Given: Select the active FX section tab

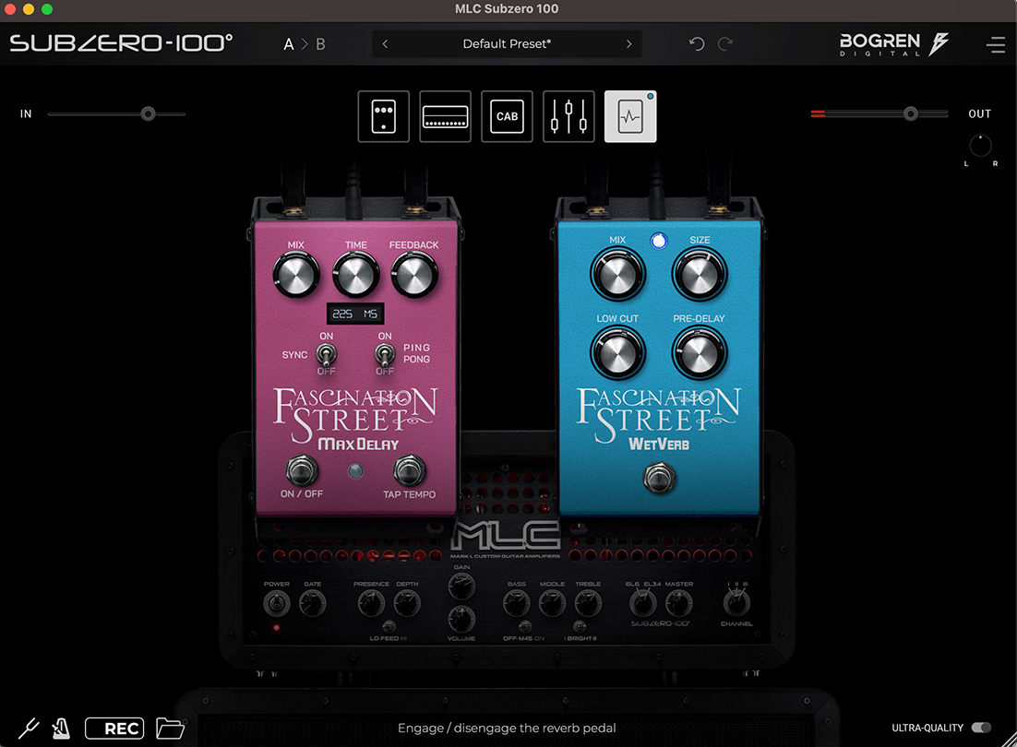Looking at the screenshot, I should point(630,116).
